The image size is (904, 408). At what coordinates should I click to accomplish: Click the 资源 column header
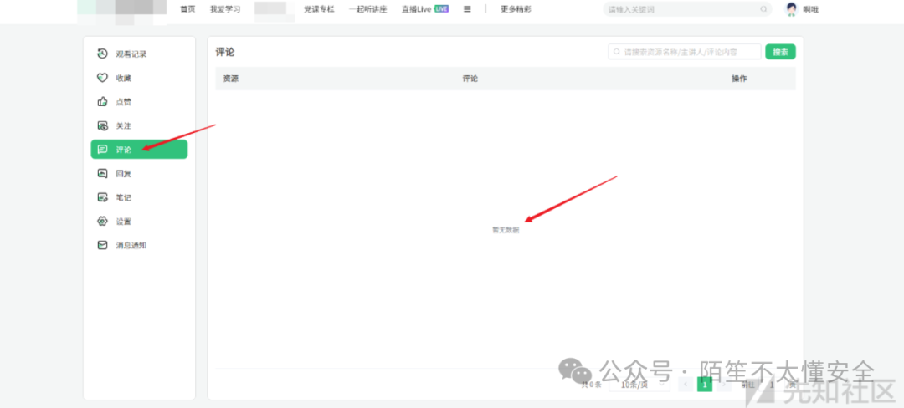pyautogui.click(x=231, y=79)
